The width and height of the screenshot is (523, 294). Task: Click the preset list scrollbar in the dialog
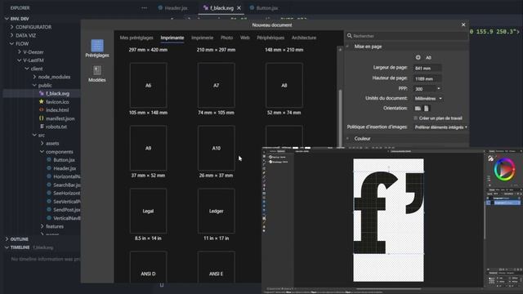(340, 118)
